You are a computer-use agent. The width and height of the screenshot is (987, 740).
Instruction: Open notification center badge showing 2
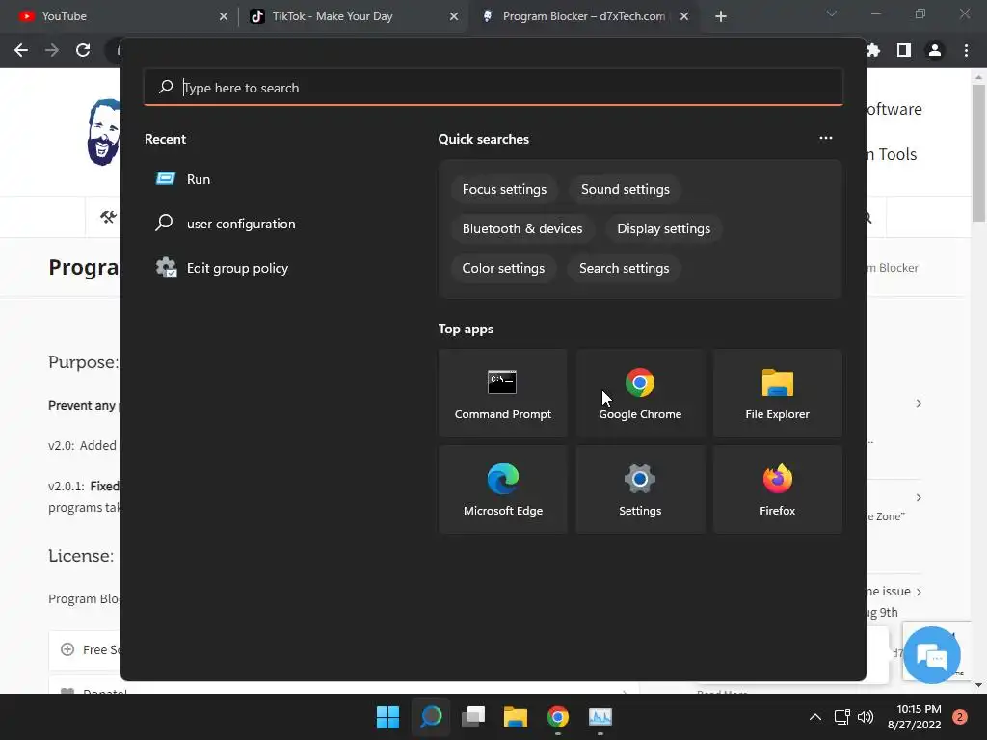(959, 717)
